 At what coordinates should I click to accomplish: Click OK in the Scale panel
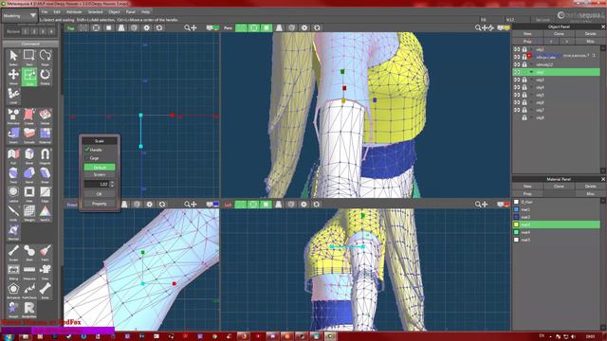(x=100, y=193)
